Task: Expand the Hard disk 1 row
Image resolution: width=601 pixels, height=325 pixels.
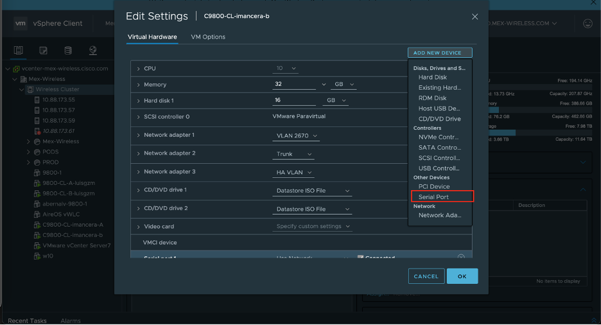Action: click(138, 101)
